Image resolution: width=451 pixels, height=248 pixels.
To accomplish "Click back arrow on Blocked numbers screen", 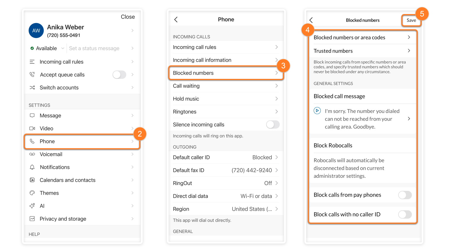I will (x=311, y=20).
